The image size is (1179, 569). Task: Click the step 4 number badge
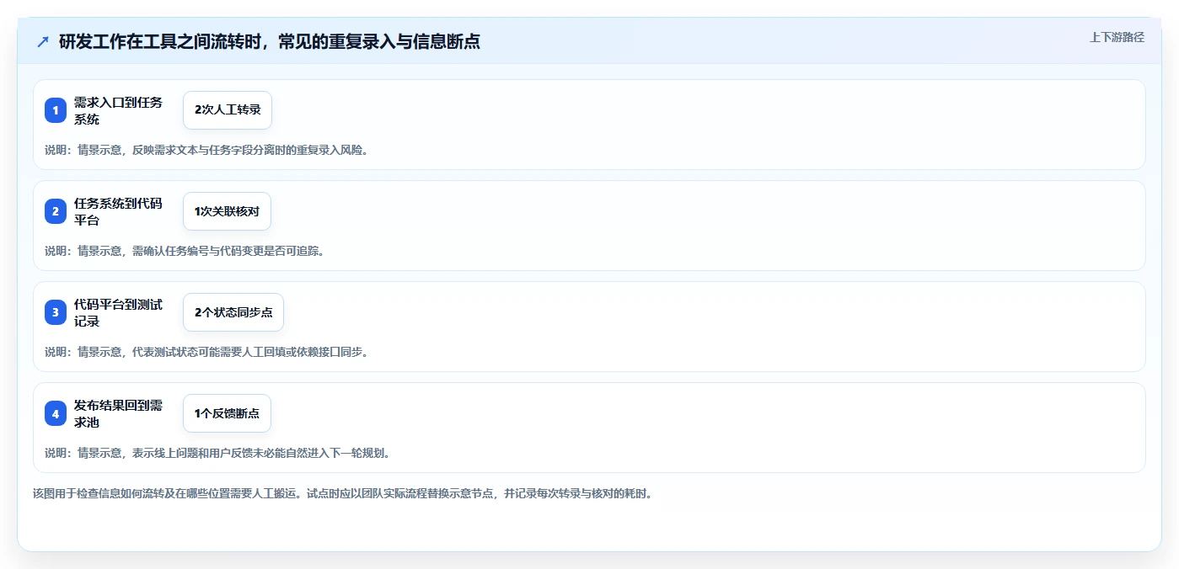[x=56, y=413]
